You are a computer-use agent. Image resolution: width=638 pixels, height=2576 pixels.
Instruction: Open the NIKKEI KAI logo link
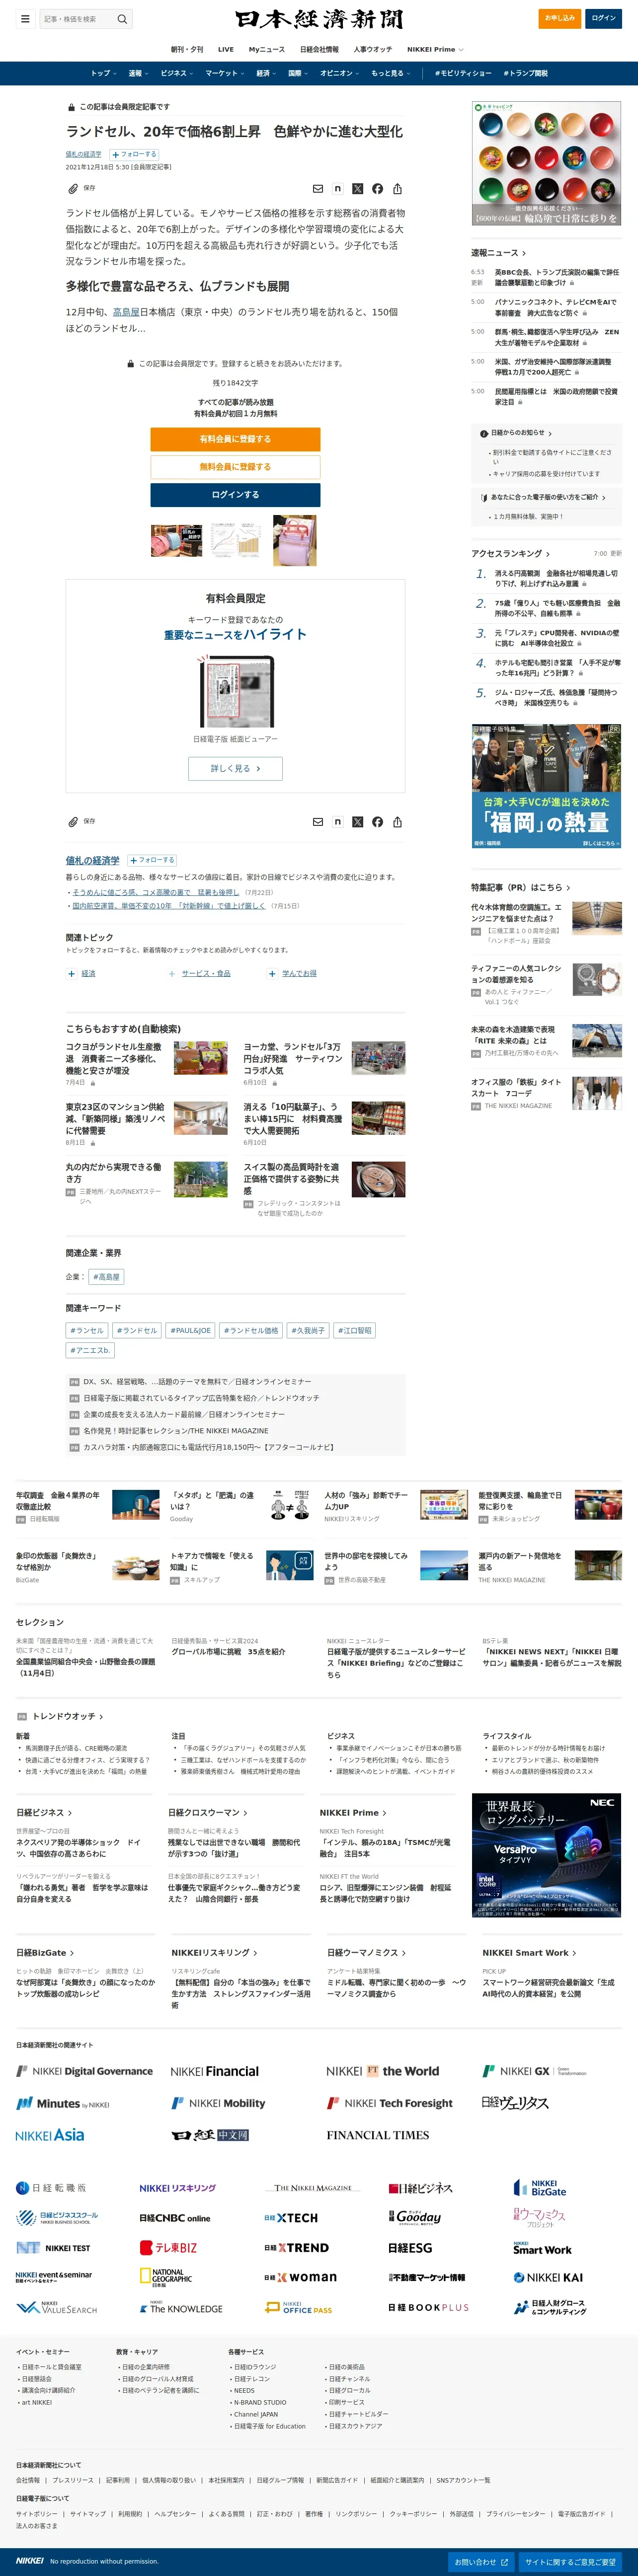[547, 2277]
